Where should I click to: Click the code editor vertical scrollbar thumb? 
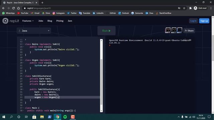pos(101,82)
